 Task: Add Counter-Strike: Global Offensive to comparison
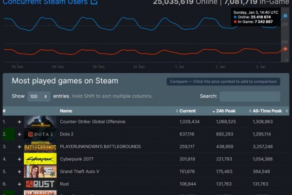(x=19, y=122)
